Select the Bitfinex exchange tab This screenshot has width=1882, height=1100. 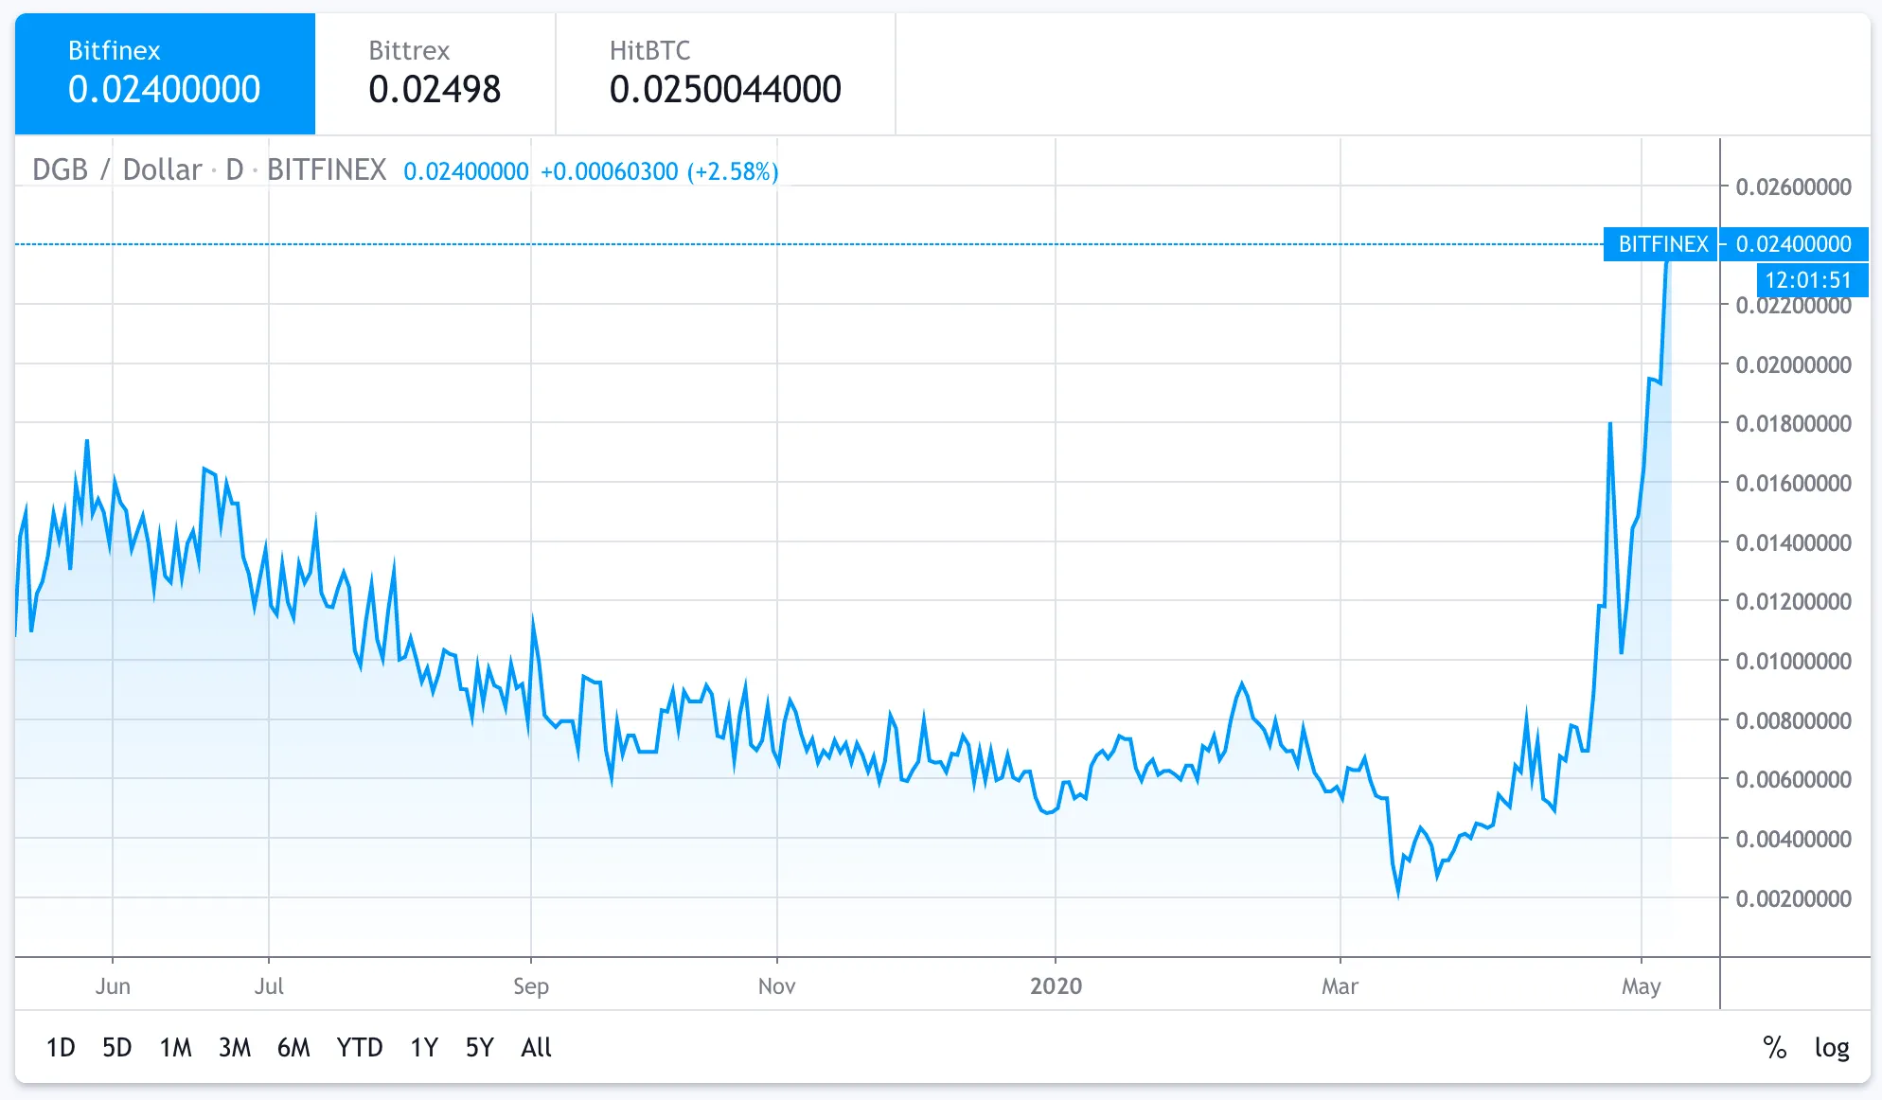(x=164, y=71)
